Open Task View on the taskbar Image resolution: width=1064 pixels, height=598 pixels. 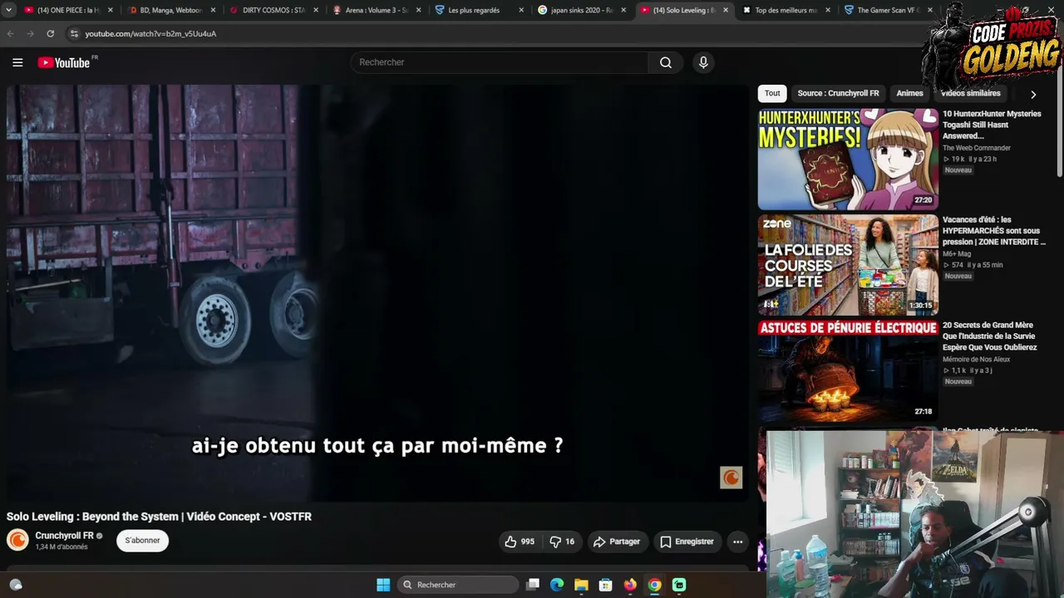533,585
